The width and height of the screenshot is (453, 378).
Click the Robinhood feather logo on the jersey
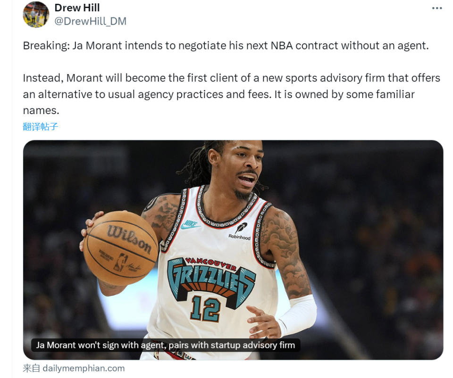tap(240, 228)
